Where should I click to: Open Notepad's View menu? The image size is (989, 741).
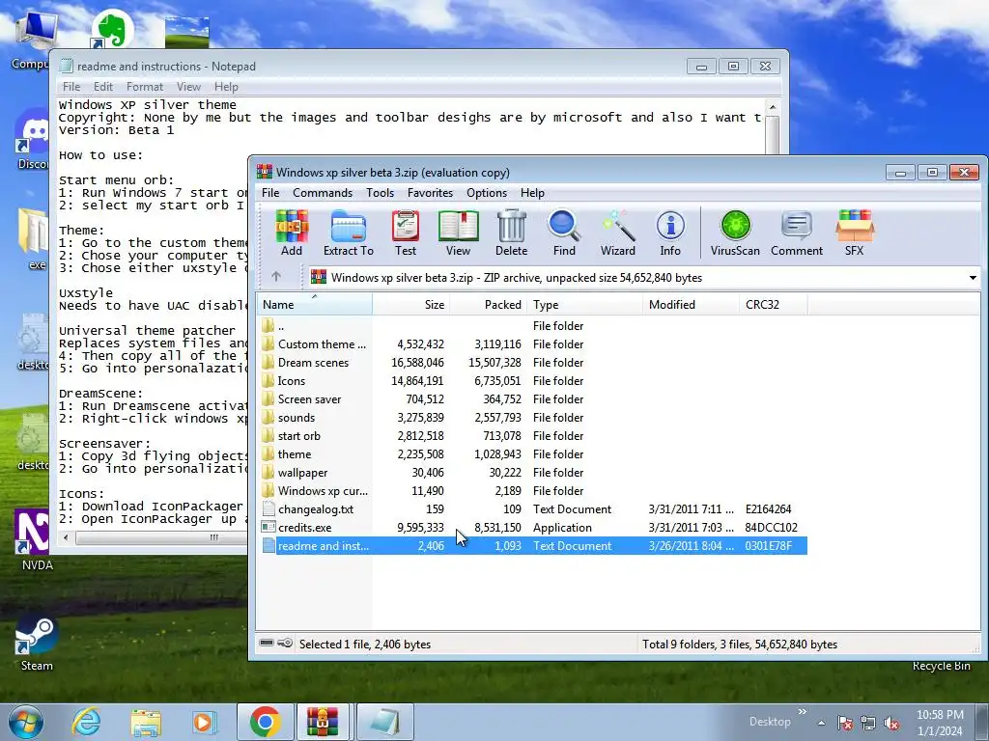[x=188, y=86]
